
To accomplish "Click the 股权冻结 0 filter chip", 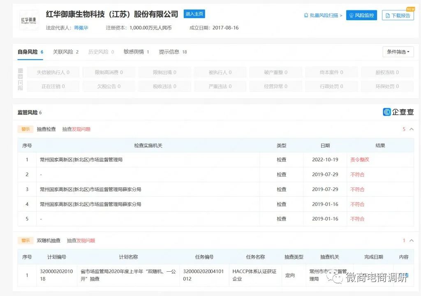I will (387, 72).
